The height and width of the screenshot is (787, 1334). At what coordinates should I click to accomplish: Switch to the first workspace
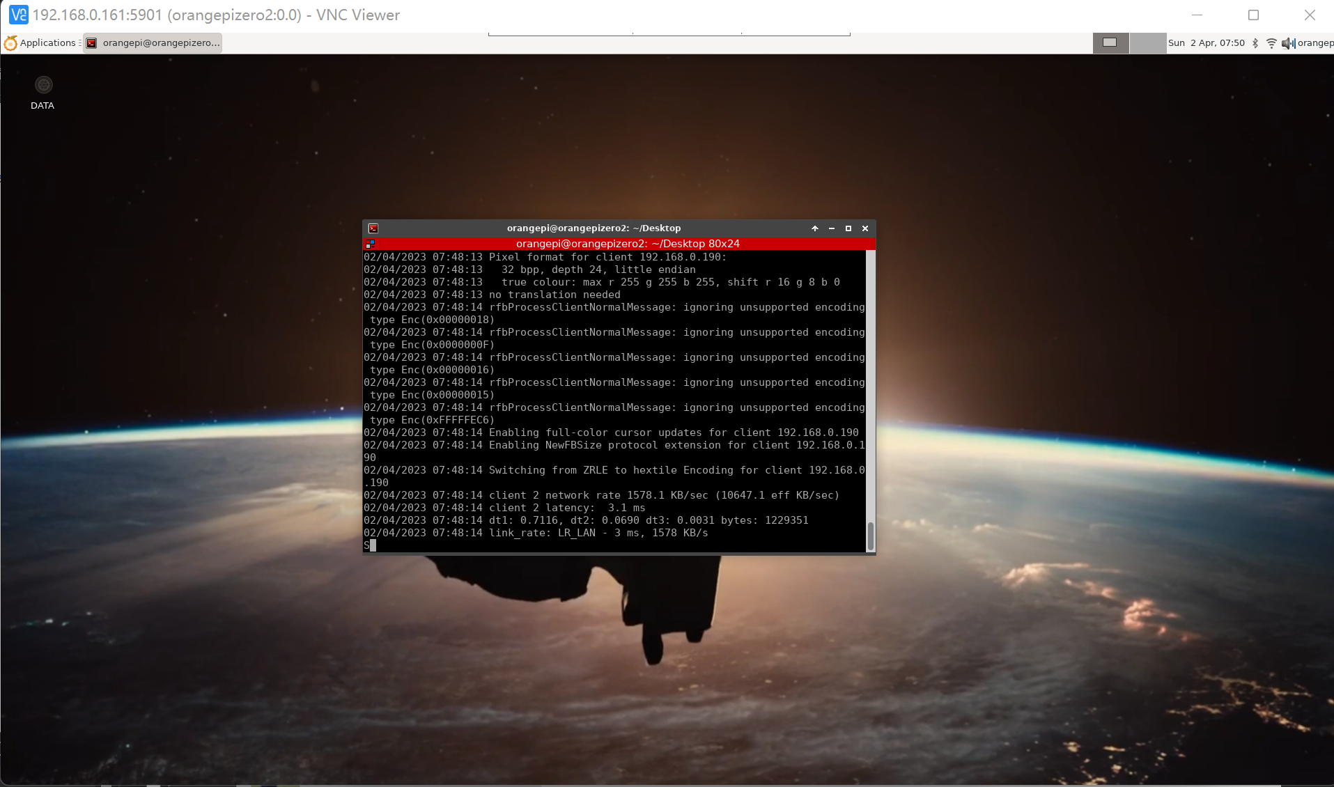[x=1110, y=43]
